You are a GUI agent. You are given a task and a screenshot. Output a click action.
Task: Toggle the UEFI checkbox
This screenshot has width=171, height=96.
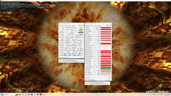[x=81, y=34]
